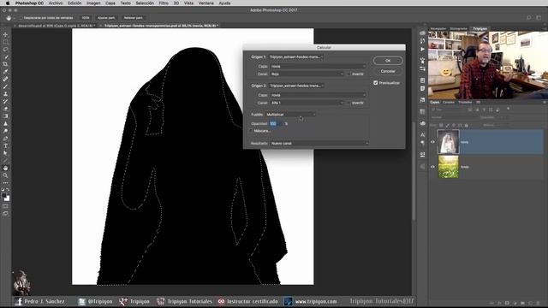Select the Brush tool
The height and width of the screenshot is (308, 548).
pos(5,86)
